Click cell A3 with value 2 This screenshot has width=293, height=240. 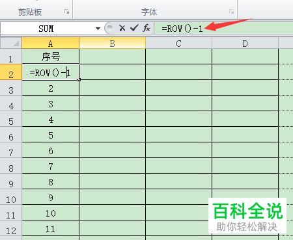tap(51, 88)
